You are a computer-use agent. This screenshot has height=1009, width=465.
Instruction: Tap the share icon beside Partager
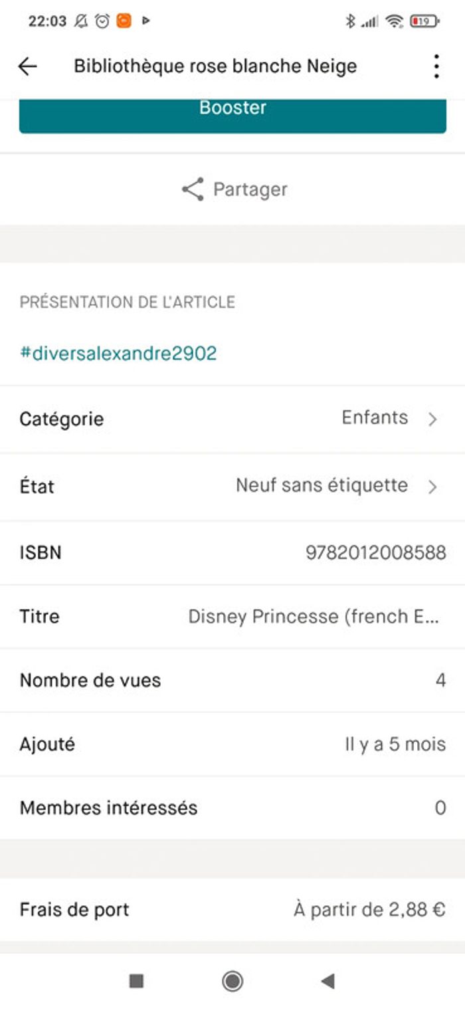193,189
